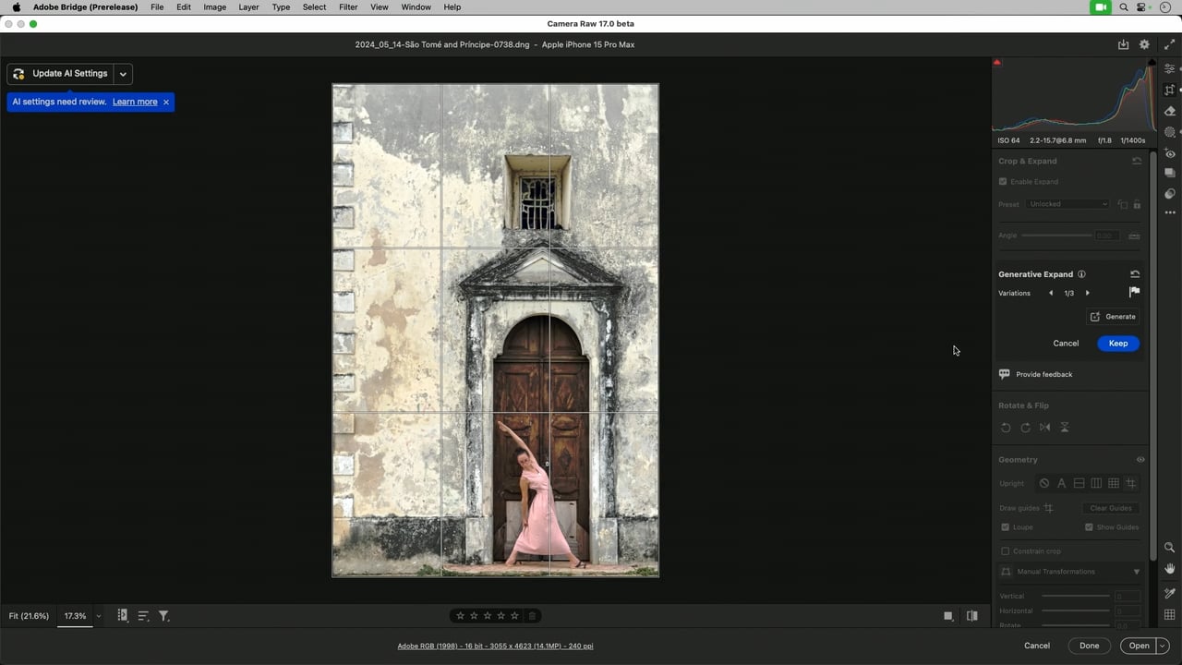Click Keep to accept the expansion
1182x665 pixels.
[x=1118, y=344]
